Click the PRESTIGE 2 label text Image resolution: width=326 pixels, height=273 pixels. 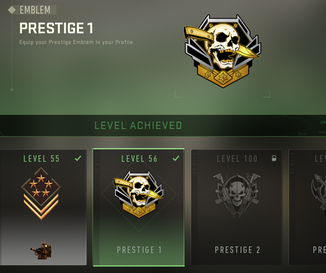(237, 250)
